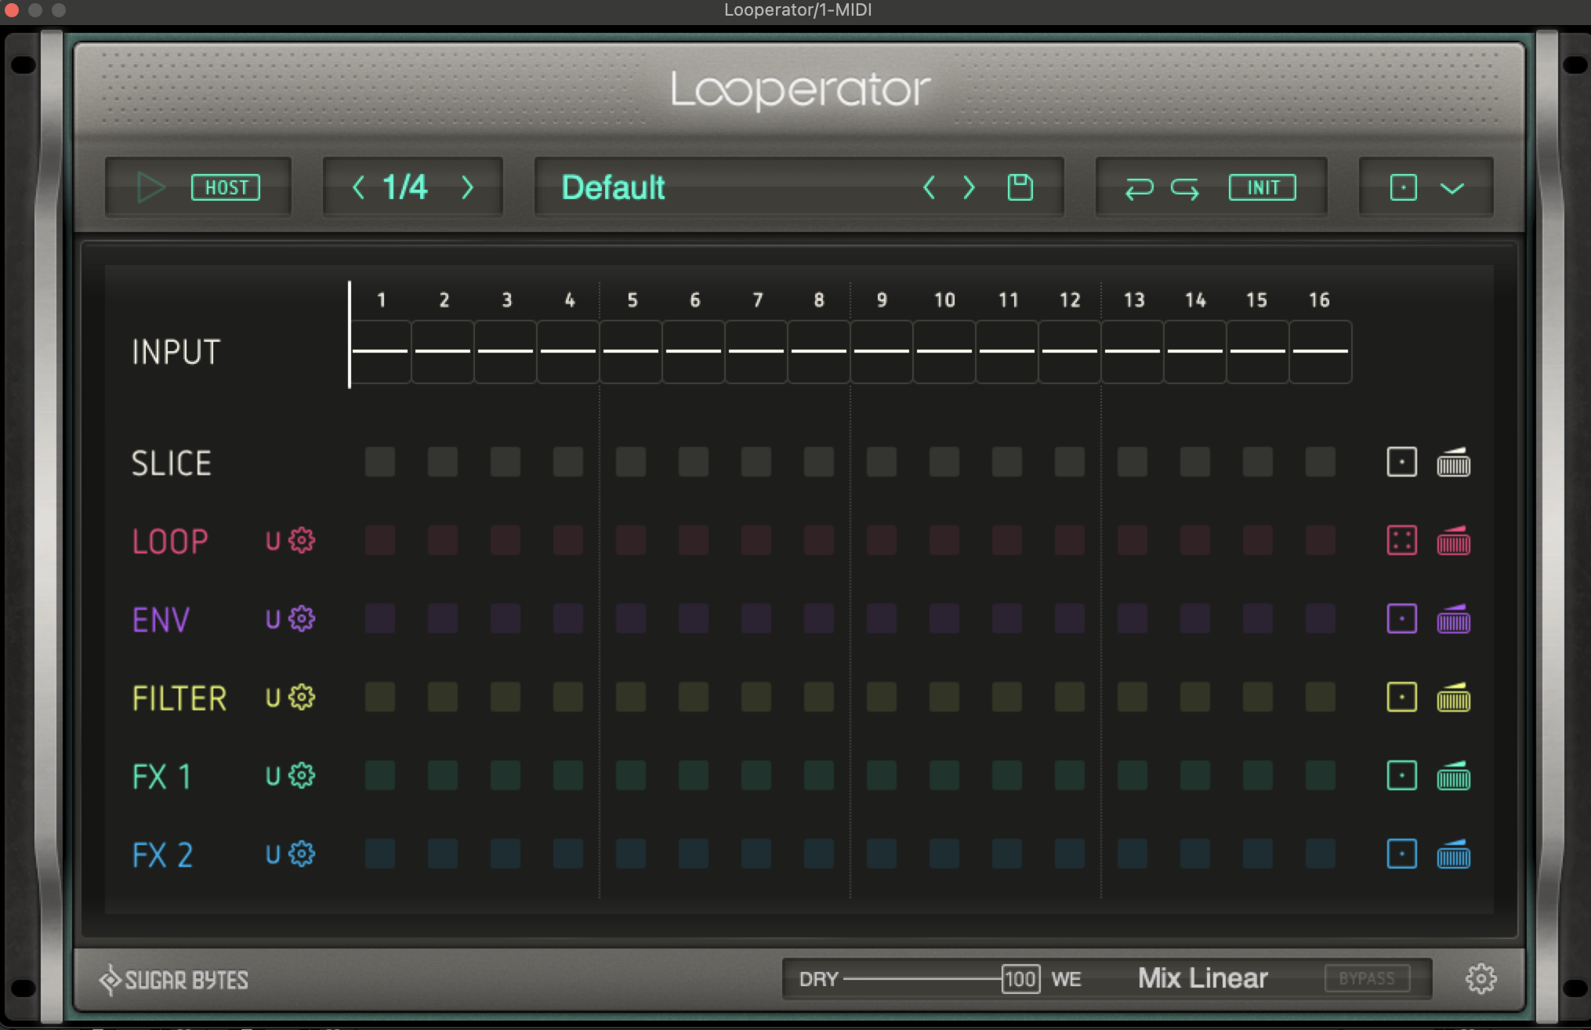The image size is (1591, 1030).
Task: Click the fader icon next to the ENV dice
Action: click(x=1454, y=619)
